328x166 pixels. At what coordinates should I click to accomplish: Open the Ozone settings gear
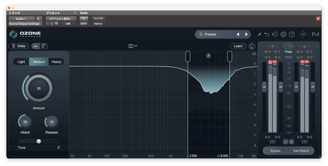coord(283,34)
